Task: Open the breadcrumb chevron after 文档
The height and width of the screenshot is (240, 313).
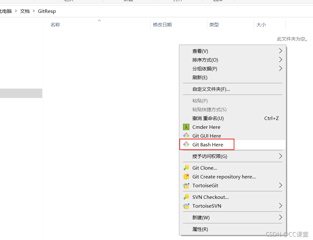Action: [34, 11]
